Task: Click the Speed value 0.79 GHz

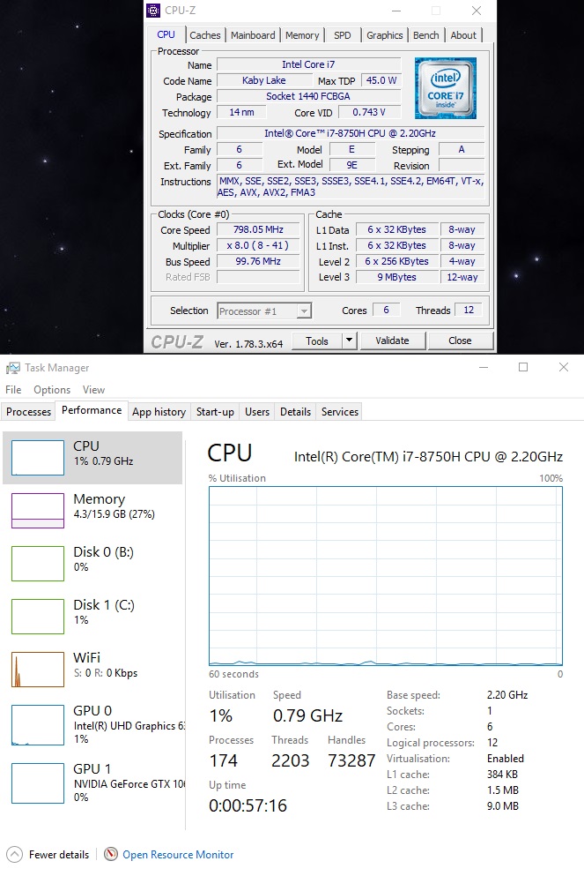Action: click(x=308, y=715)
